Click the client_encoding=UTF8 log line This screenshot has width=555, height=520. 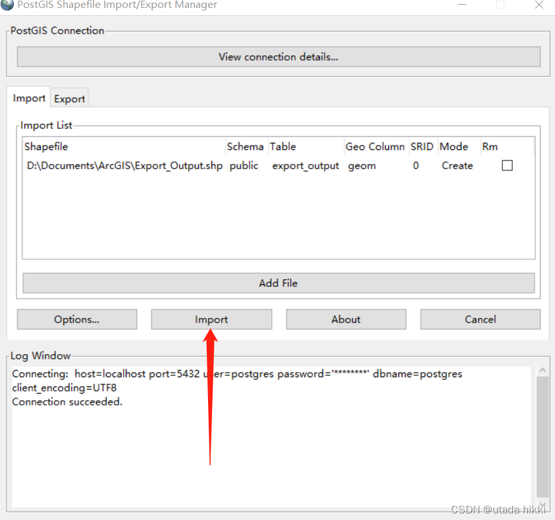65,388
